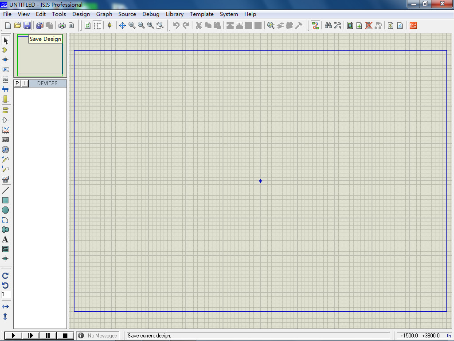Switch to Component mode
Viewport: 454px width, 341px height.
pyautogui.click(x=5, y=50)
